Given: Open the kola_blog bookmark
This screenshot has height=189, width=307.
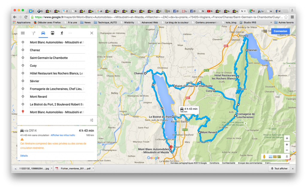Looking at the screenshot, I should point(229,22).
